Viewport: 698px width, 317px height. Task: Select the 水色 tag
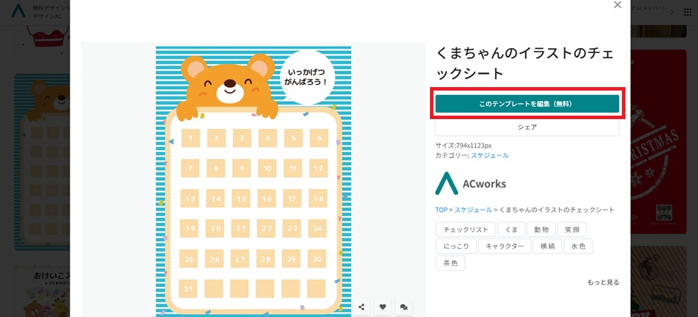[x=578, y=247]
